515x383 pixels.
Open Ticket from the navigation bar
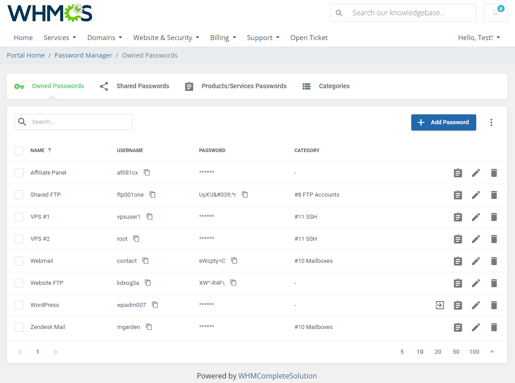tap(309, 38)
